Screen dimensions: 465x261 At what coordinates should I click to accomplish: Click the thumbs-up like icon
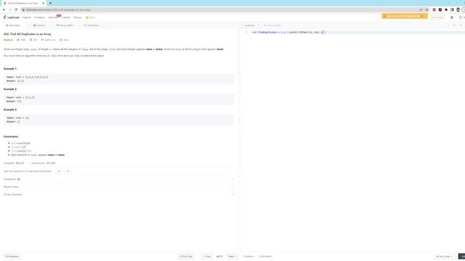pos(18,40)
